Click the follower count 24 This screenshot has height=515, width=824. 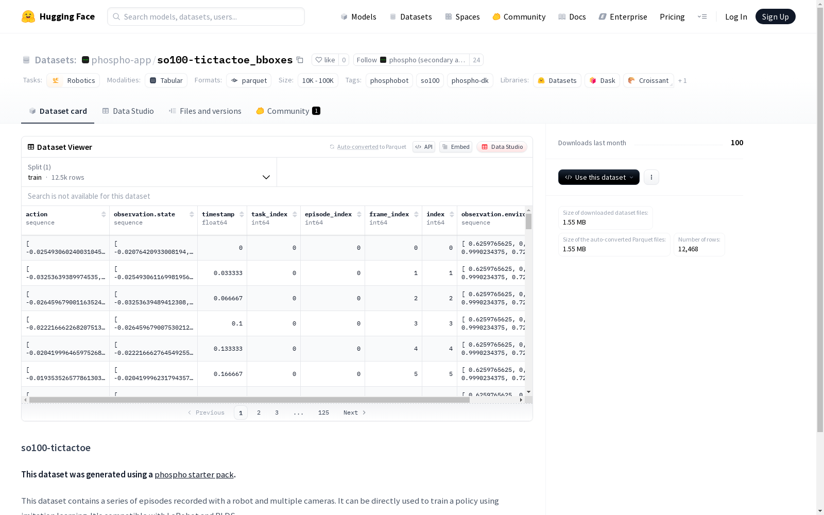coord(476,60)
